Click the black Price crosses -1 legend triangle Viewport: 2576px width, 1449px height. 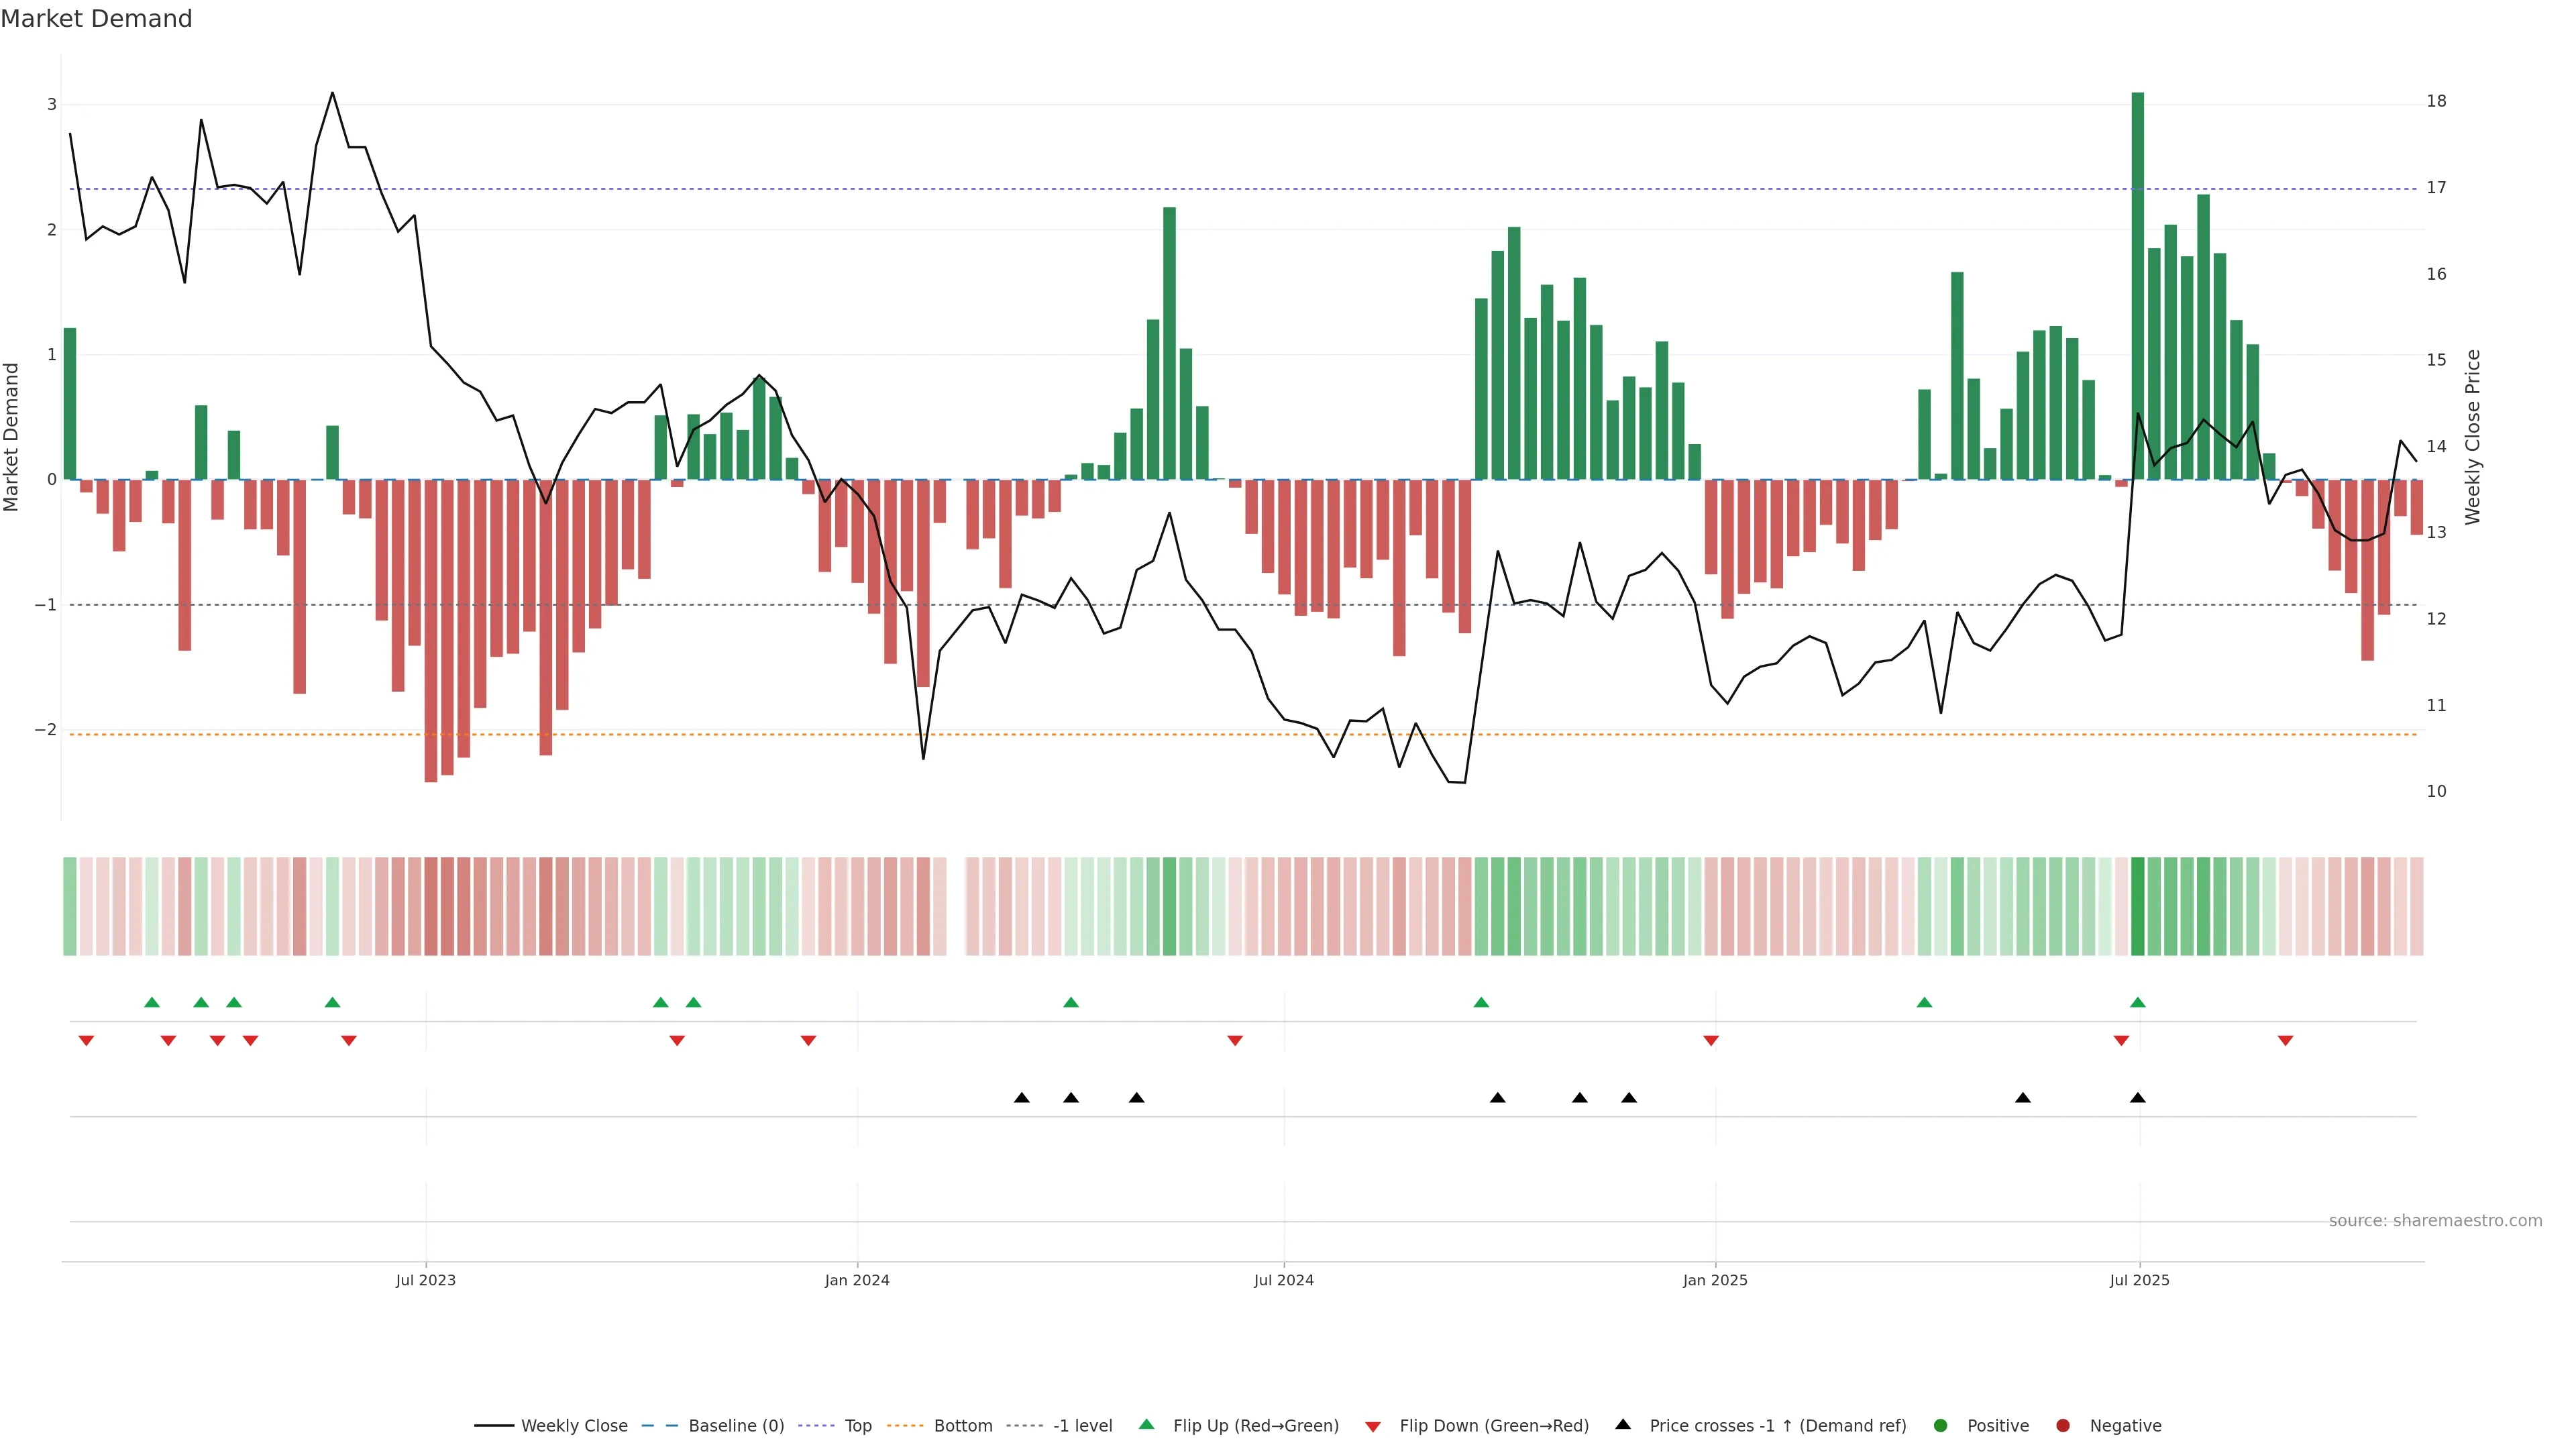tap(1623, 1425)
